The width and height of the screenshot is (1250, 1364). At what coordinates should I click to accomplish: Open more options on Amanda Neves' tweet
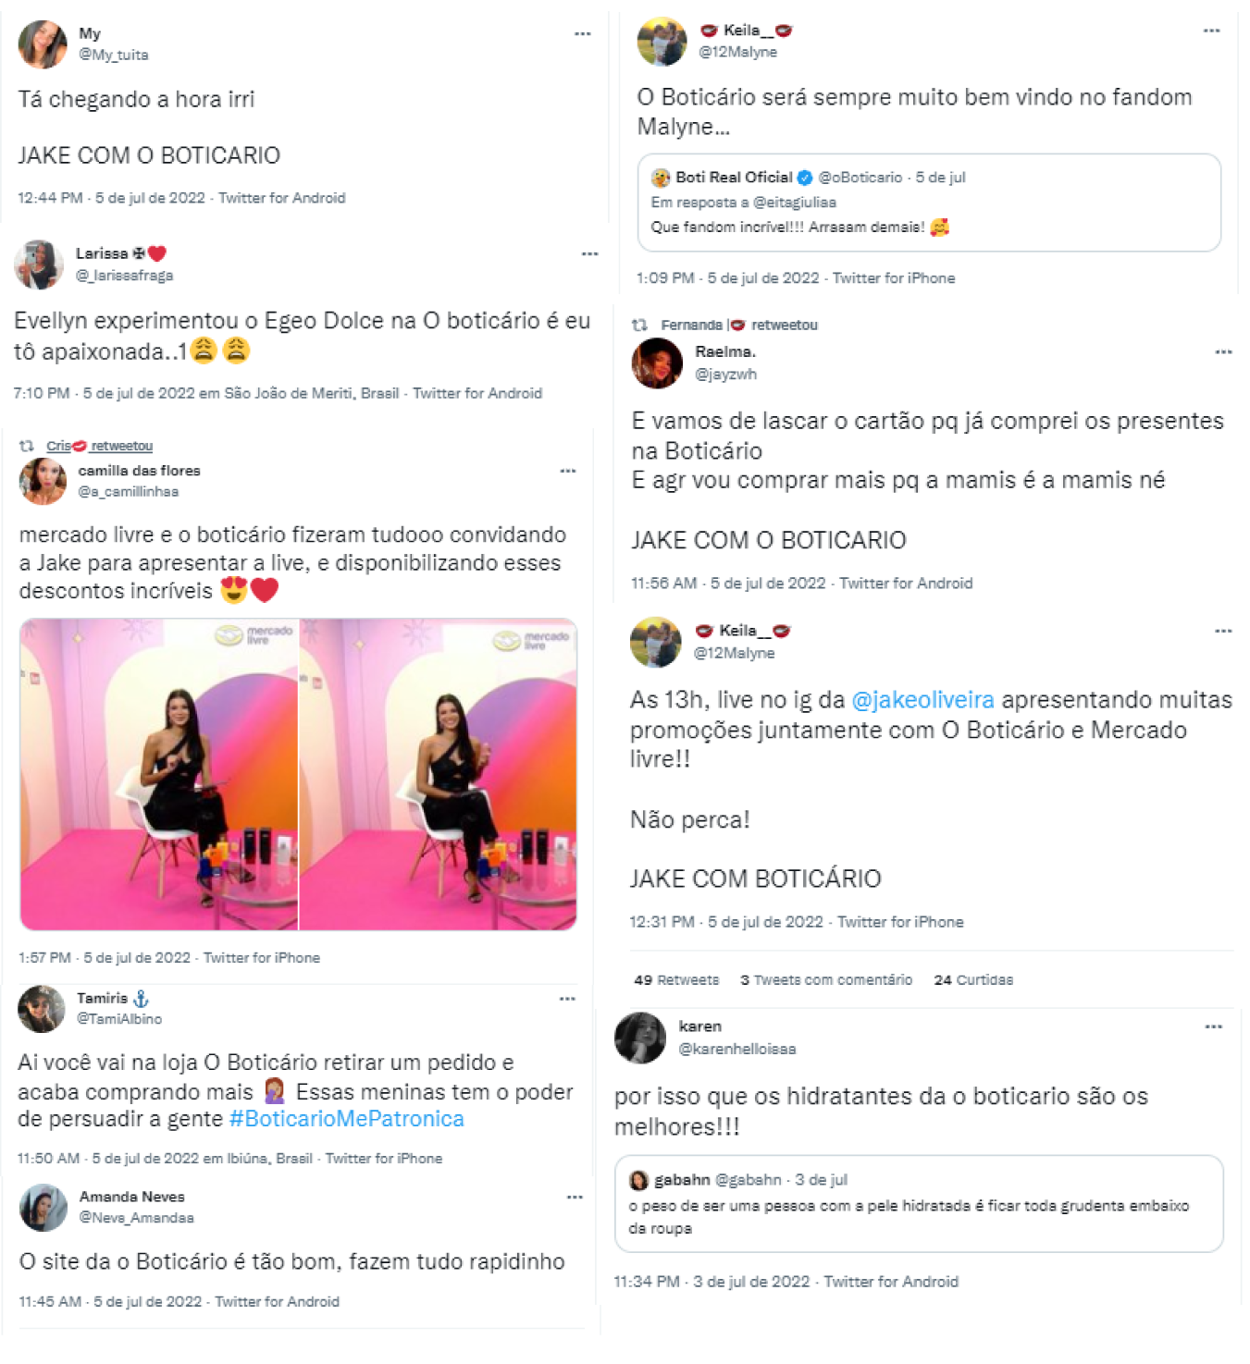click(x=575, y=1197)
